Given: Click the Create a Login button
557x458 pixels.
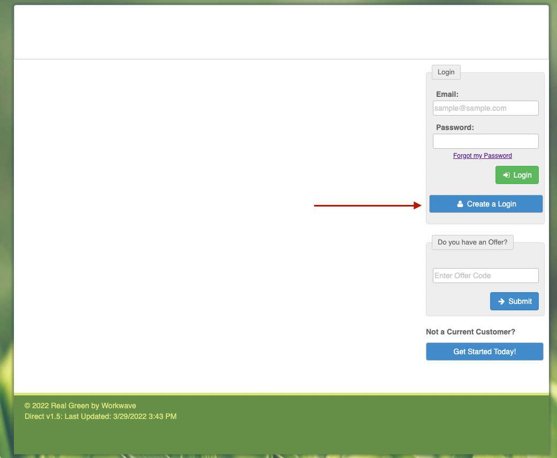Looking at the screenshot, I should coord(486,204).
